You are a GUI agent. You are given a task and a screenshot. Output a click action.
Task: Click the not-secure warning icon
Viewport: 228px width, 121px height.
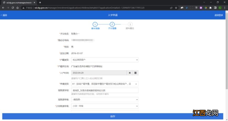[23, 8]
